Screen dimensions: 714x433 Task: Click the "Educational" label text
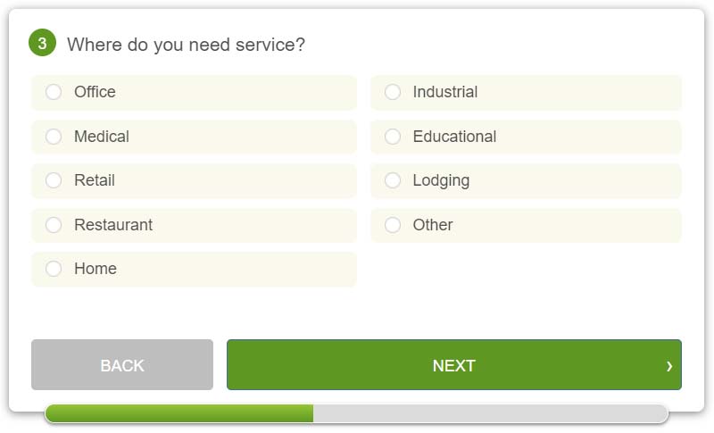[454, 137]
